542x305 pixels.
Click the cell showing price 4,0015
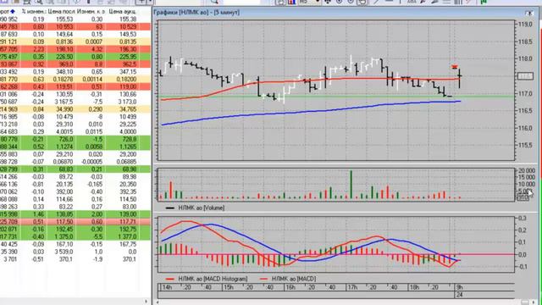pyautogui.click(x=64, y=132)
